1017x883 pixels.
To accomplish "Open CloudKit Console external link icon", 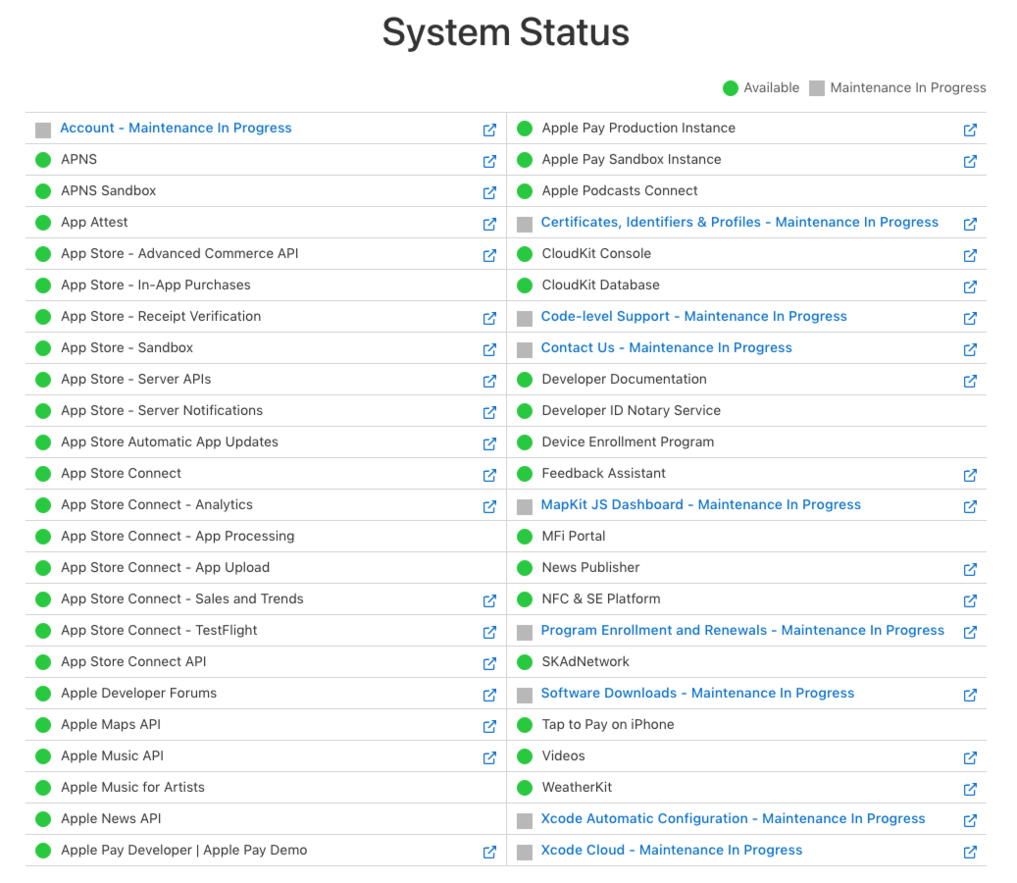I will click(x=970, y=255).
